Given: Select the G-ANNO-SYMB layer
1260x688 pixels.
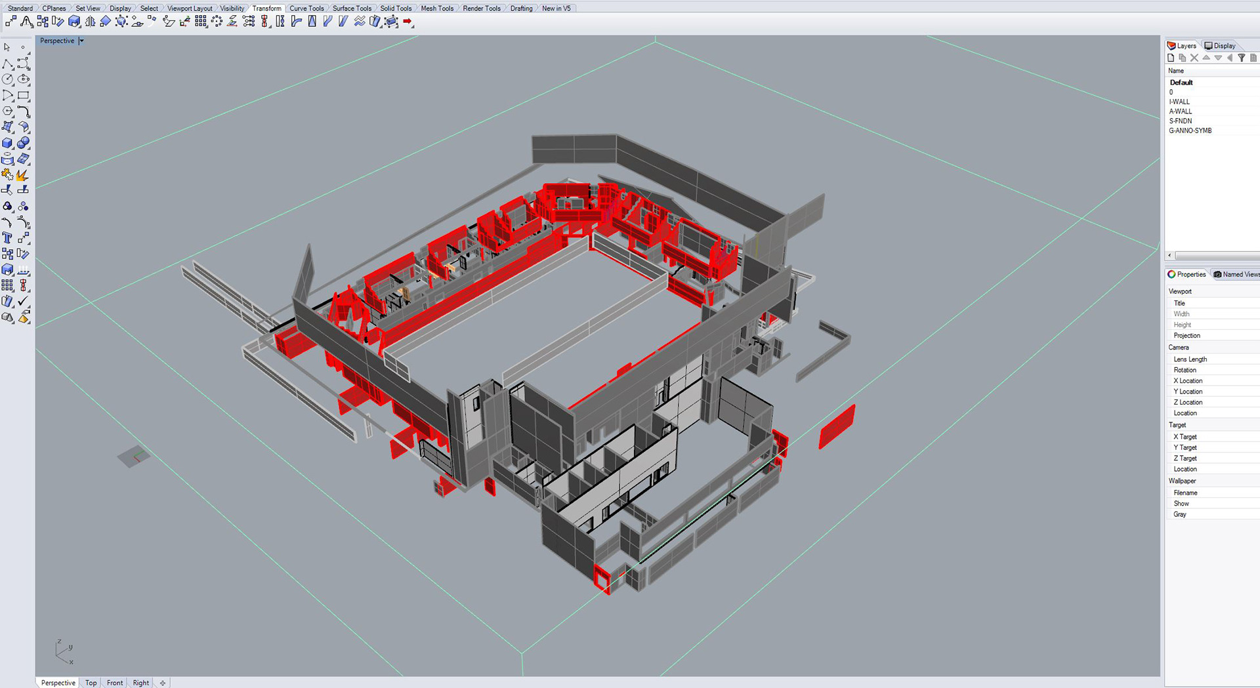Looking at the screenshot, I should point(1212,131).
